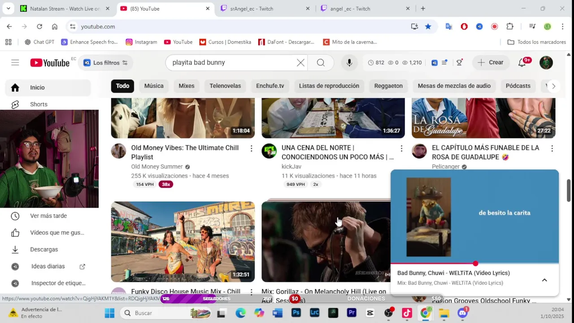Screen dimensions: 574x323
Task: Open the Google Translate extension
Action: click(x=448, y=26)
